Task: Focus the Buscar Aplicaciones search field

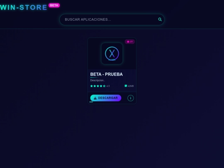Action: coord(112,19)
